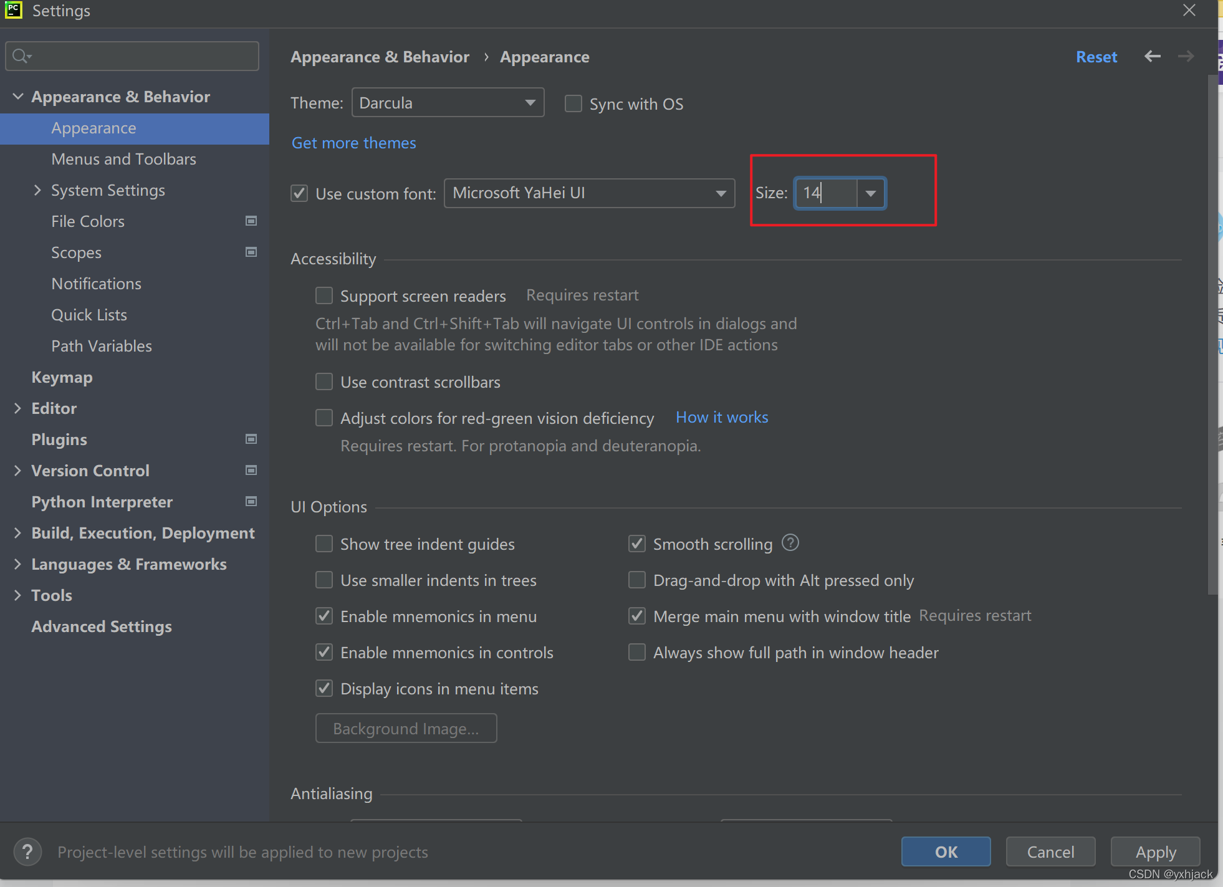Screen dimensions: 1223x887
Task: Enable Show tree indent guides
Action: pyautogui.click(x=324, y=544)
